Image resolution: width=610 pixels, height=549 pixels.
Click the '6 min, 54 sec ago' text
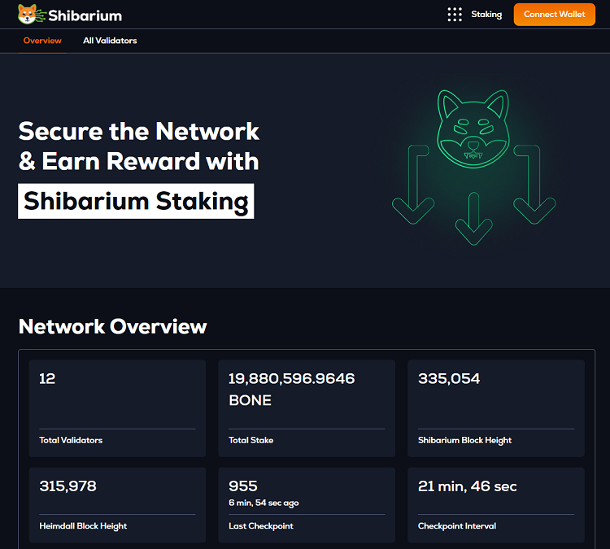point(264,503)
